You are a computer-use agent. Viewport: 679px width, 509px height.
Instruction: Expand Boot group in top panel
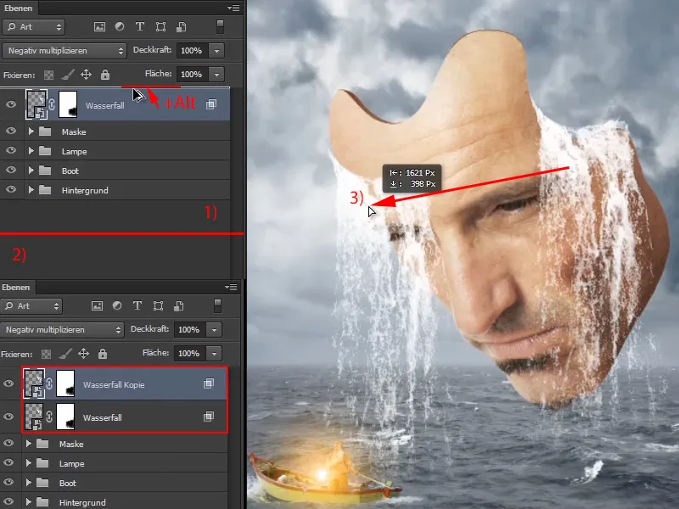click(31, 171)
